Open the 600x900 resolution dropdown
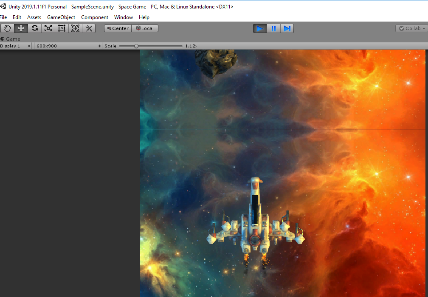 tap(68, 46)
